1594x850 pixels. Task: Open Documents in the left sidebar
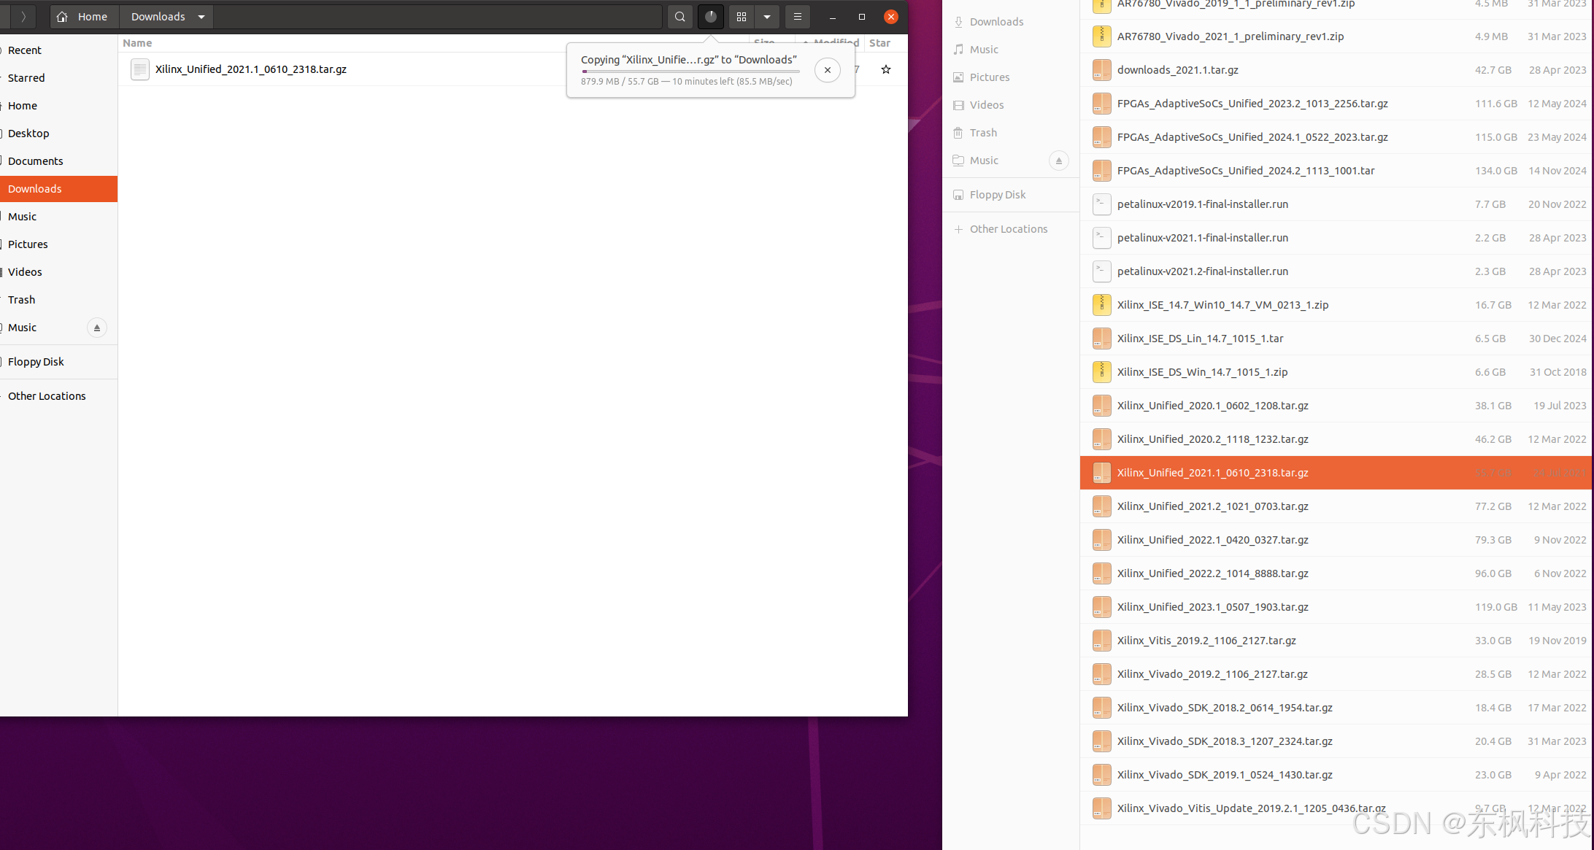35,161
